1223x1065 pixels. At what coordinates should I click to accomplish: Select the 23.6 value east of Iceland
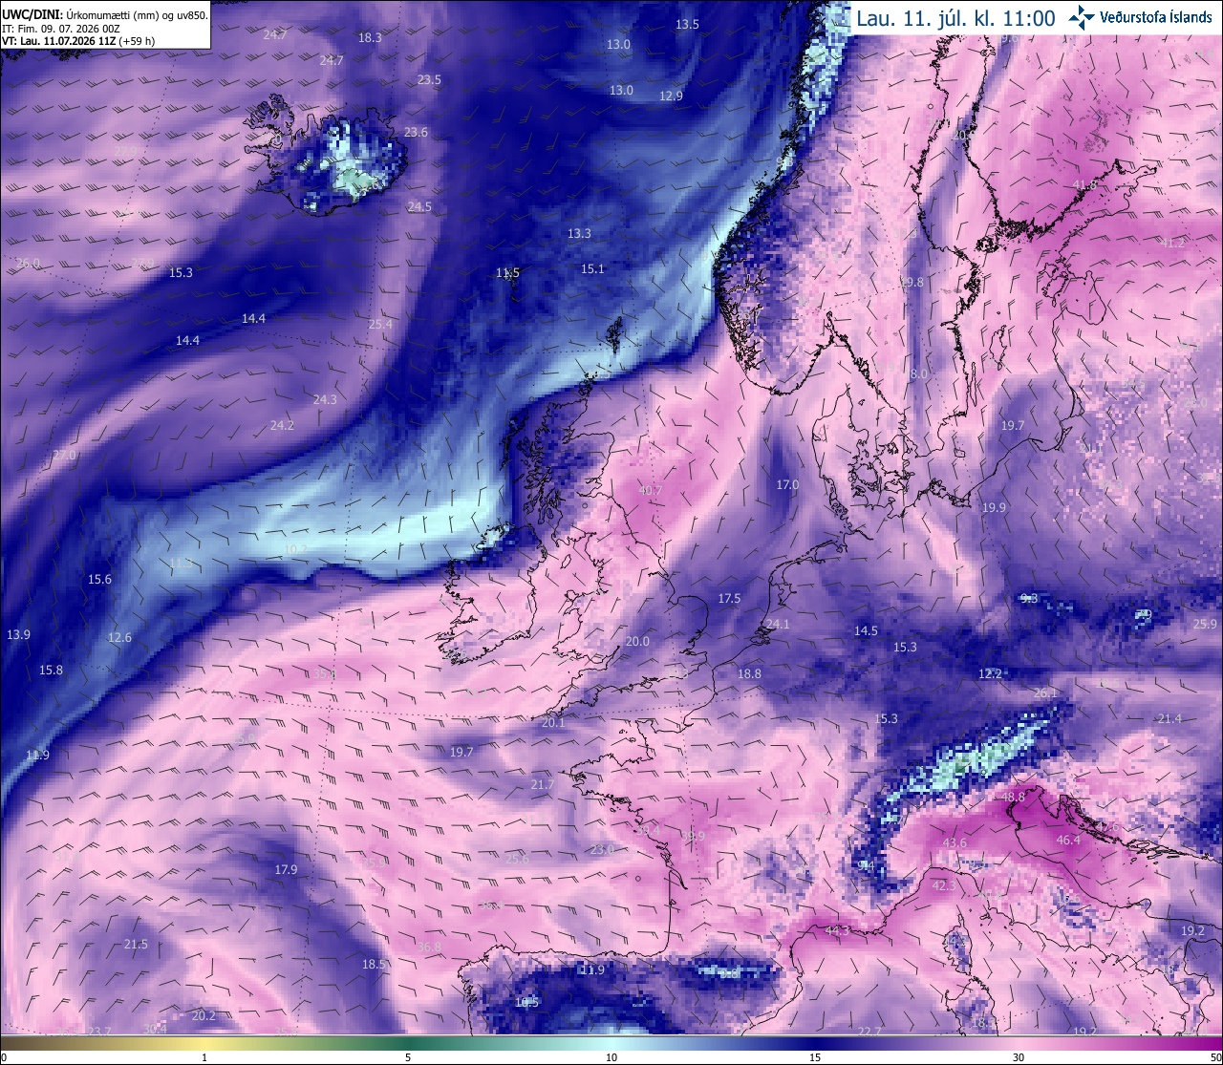point(416,133)
